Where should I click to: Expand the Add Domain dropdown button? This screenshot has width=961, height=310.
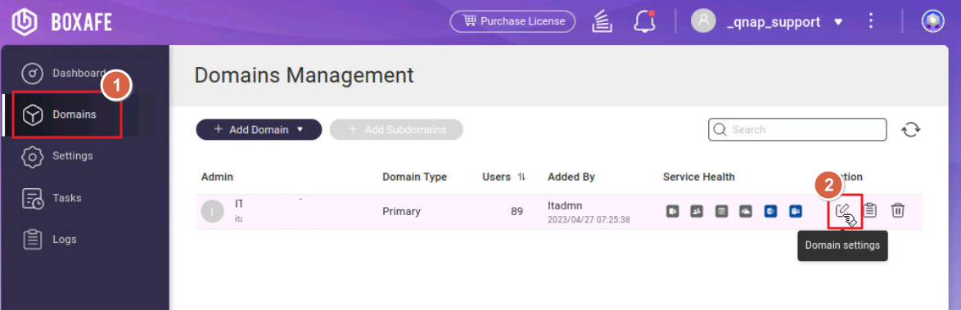coord(259,130)
